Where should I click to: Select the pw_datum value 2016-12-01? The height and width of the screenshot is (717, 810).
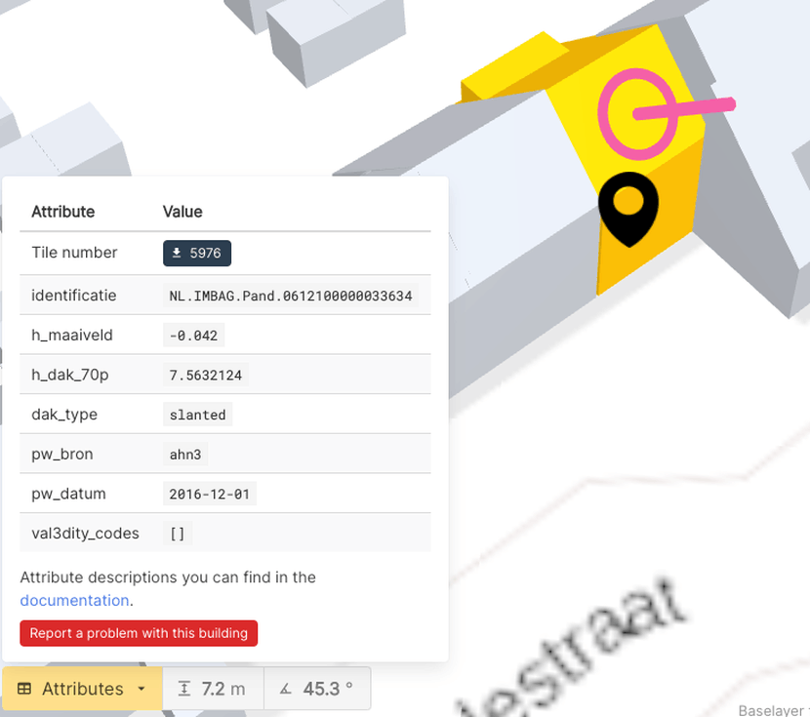pyautogui.click(x=210, y=494)
